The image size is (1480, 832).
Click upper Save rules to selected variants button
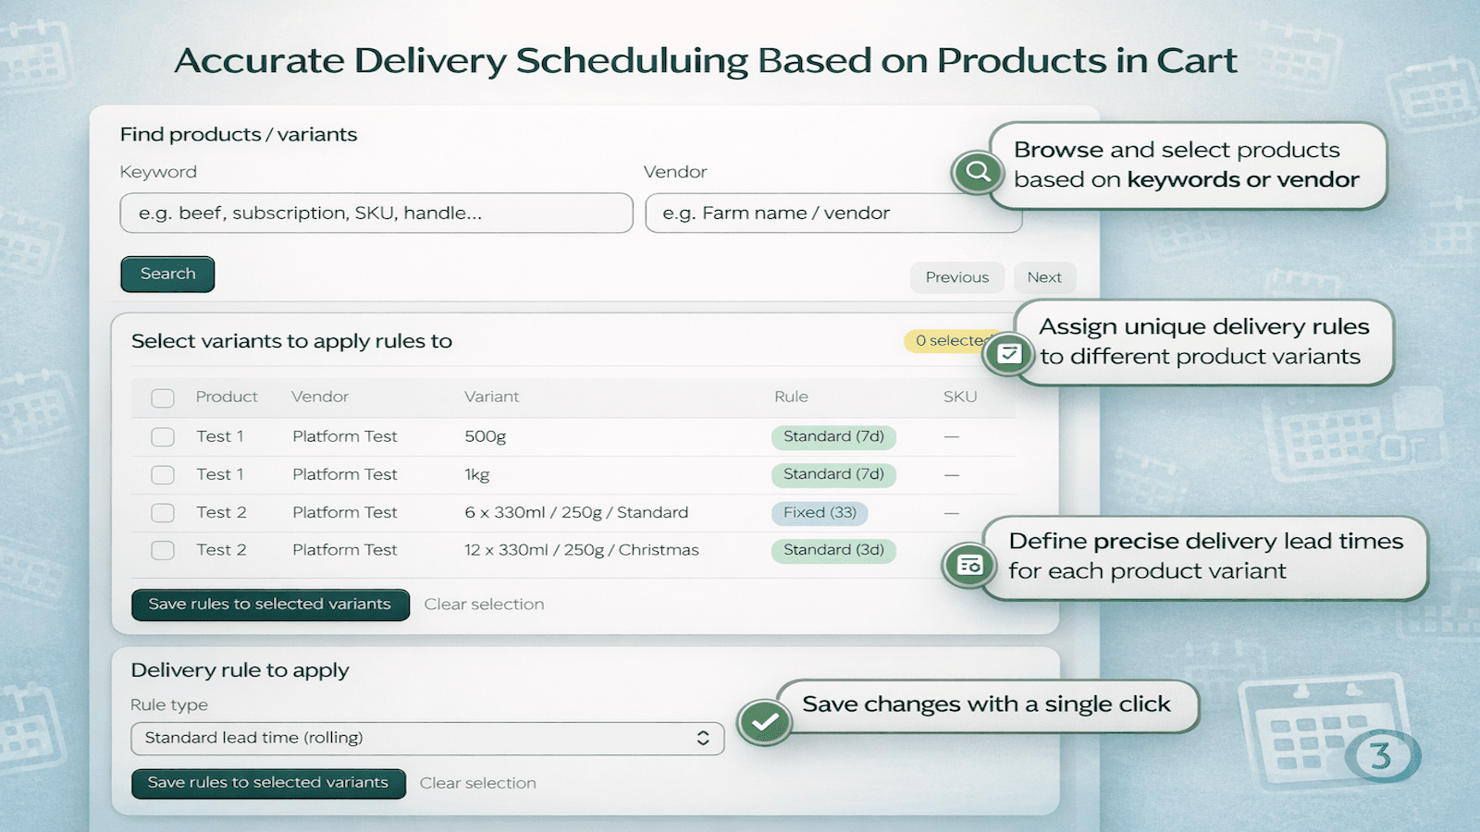(270, 605)
